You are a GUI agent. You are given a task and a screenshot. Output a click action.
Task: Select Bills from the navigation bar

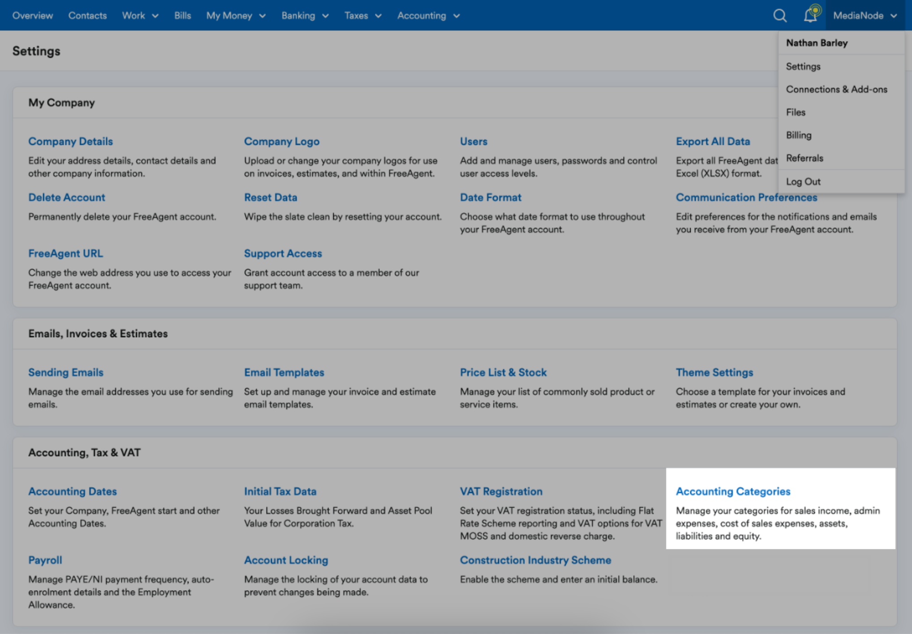coord(182,15)
